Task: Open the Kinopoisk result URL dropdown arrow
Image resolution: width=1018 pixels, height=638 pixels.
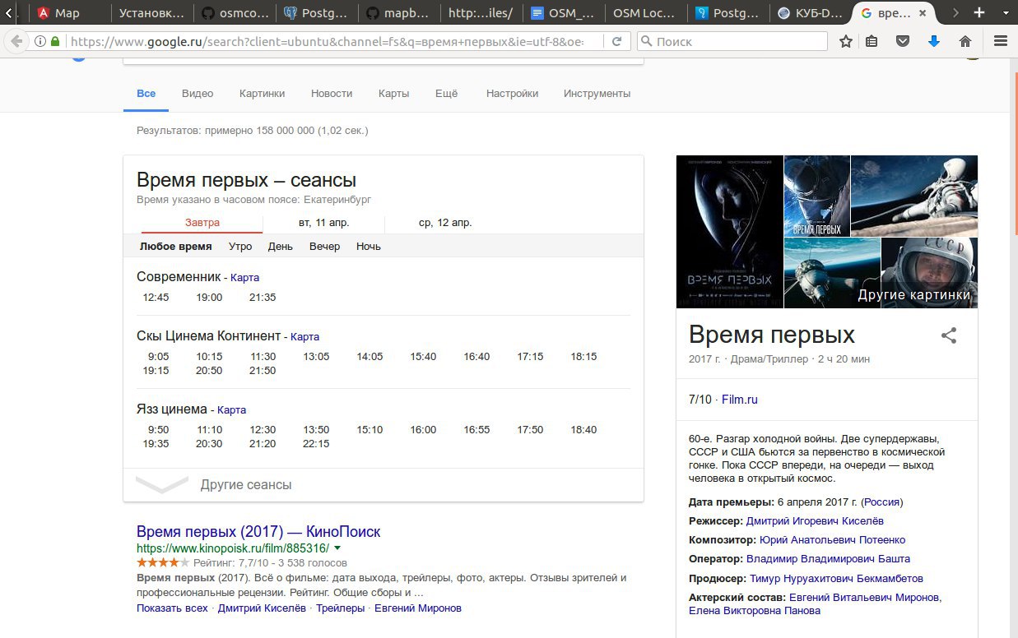Action: pos(337,548)
